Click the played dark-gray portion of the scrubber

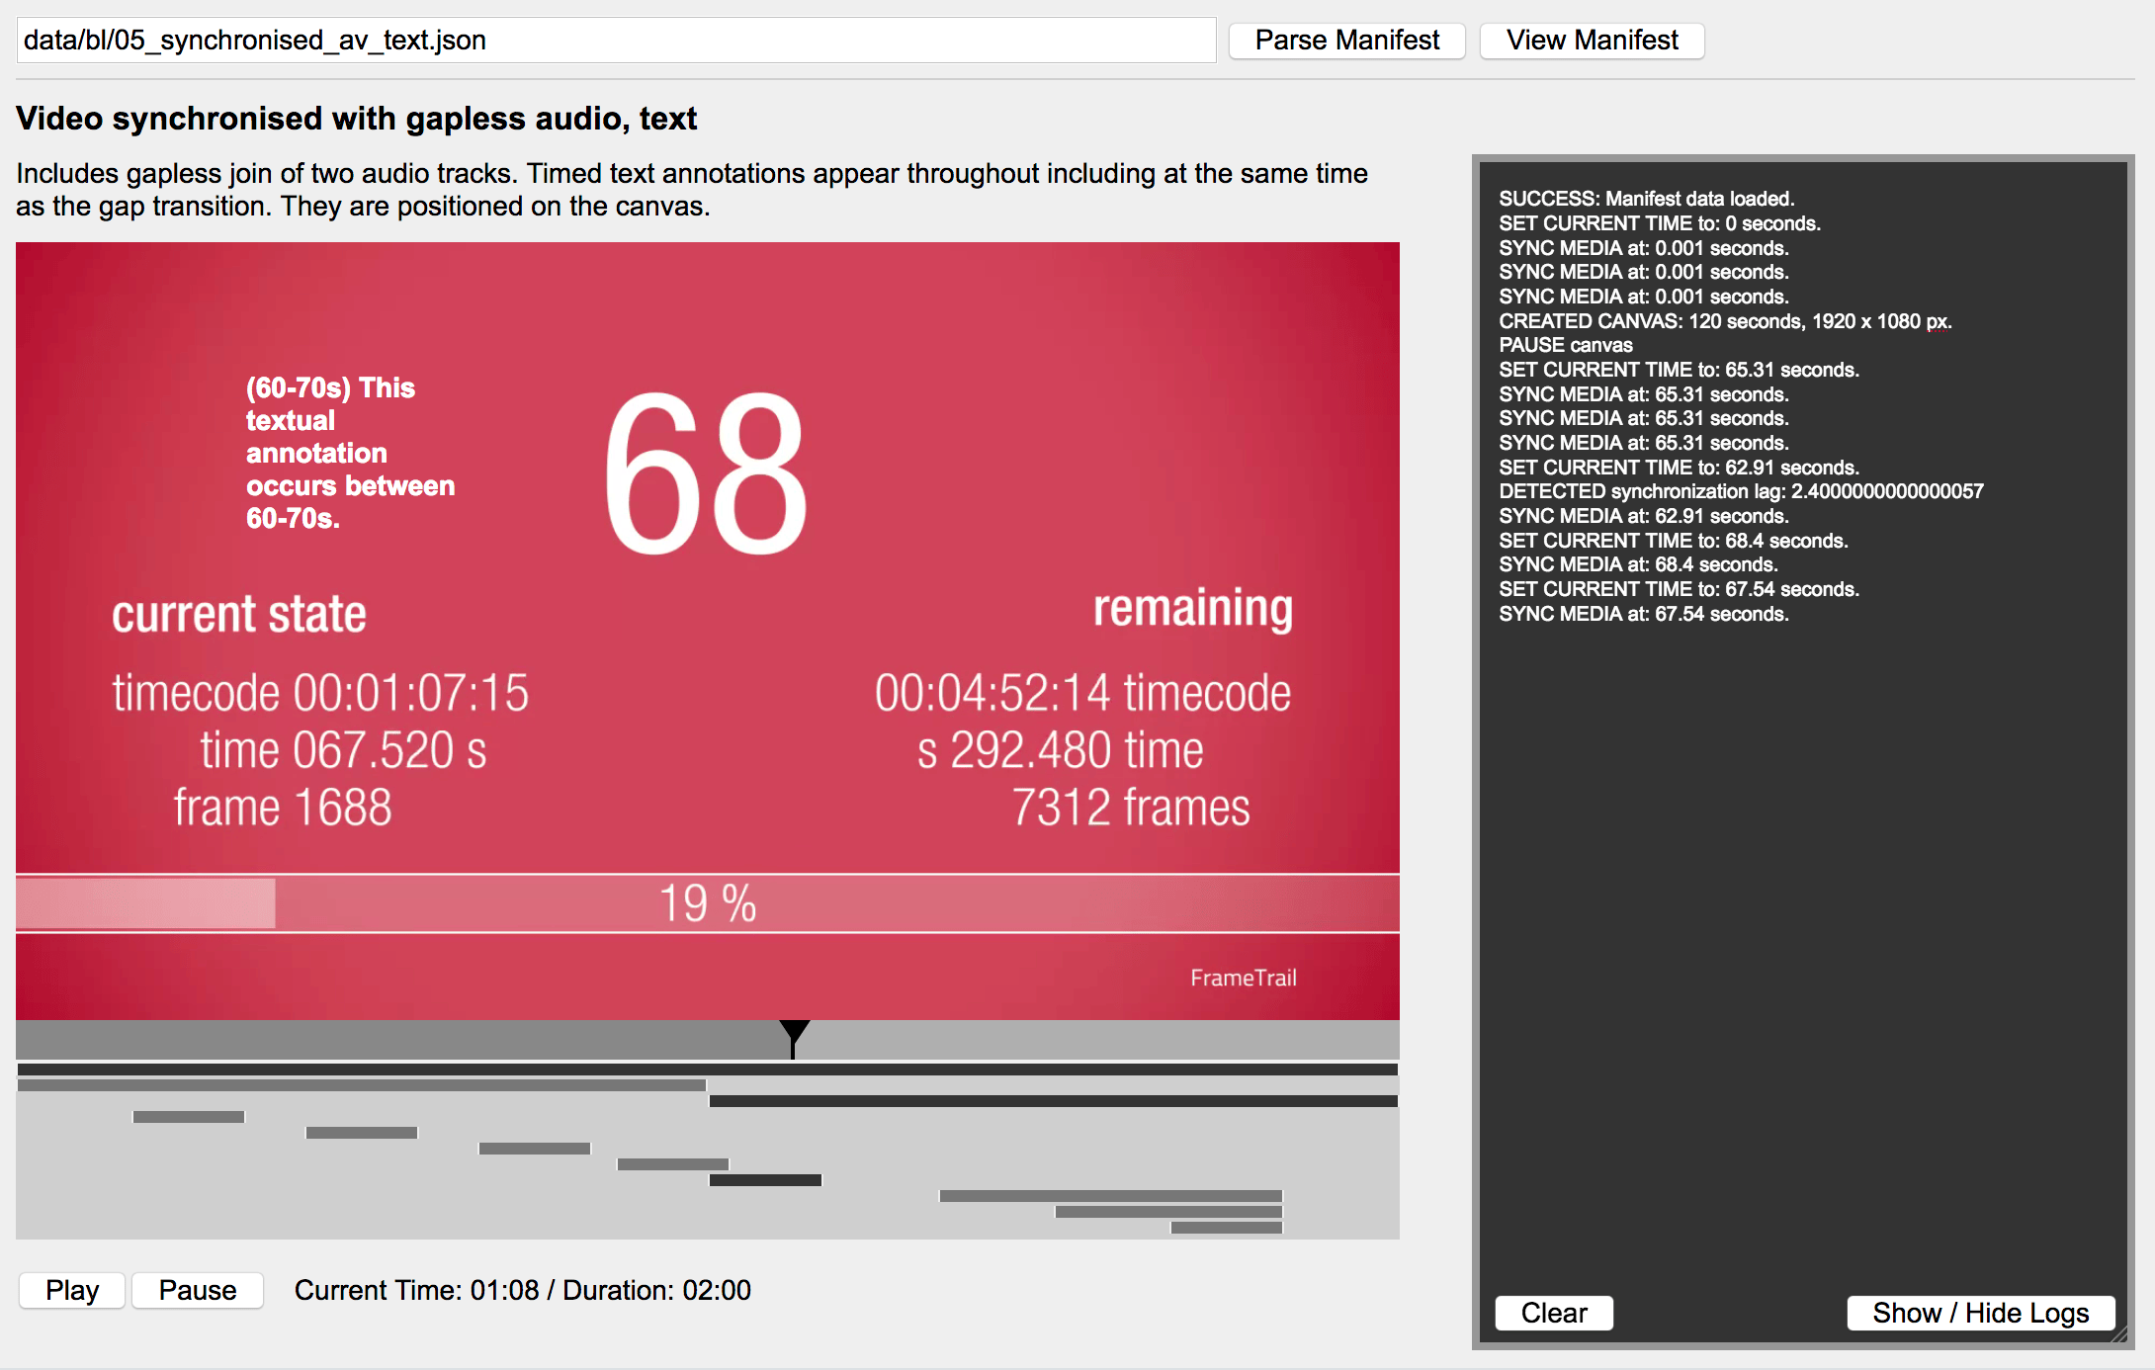click(x=395, y=1040)
